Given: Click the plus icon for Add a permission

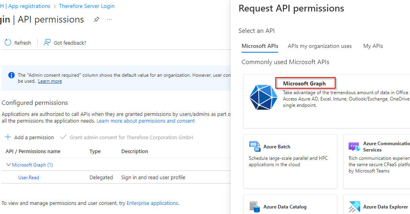Looking at the screenshot, I should click(8, 137).
